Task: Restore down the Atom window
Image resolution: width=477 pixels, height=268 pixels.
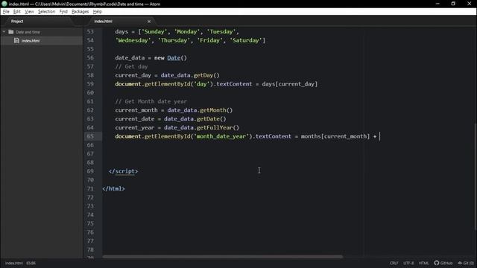Action: point(453,4)
